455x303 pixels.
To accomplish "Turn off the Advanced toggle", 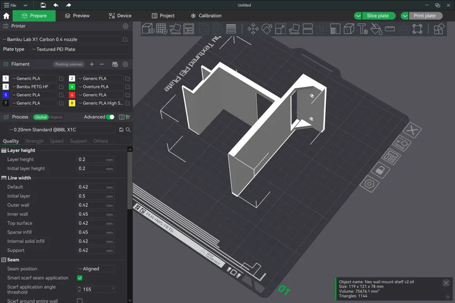I will click(110, 117).
